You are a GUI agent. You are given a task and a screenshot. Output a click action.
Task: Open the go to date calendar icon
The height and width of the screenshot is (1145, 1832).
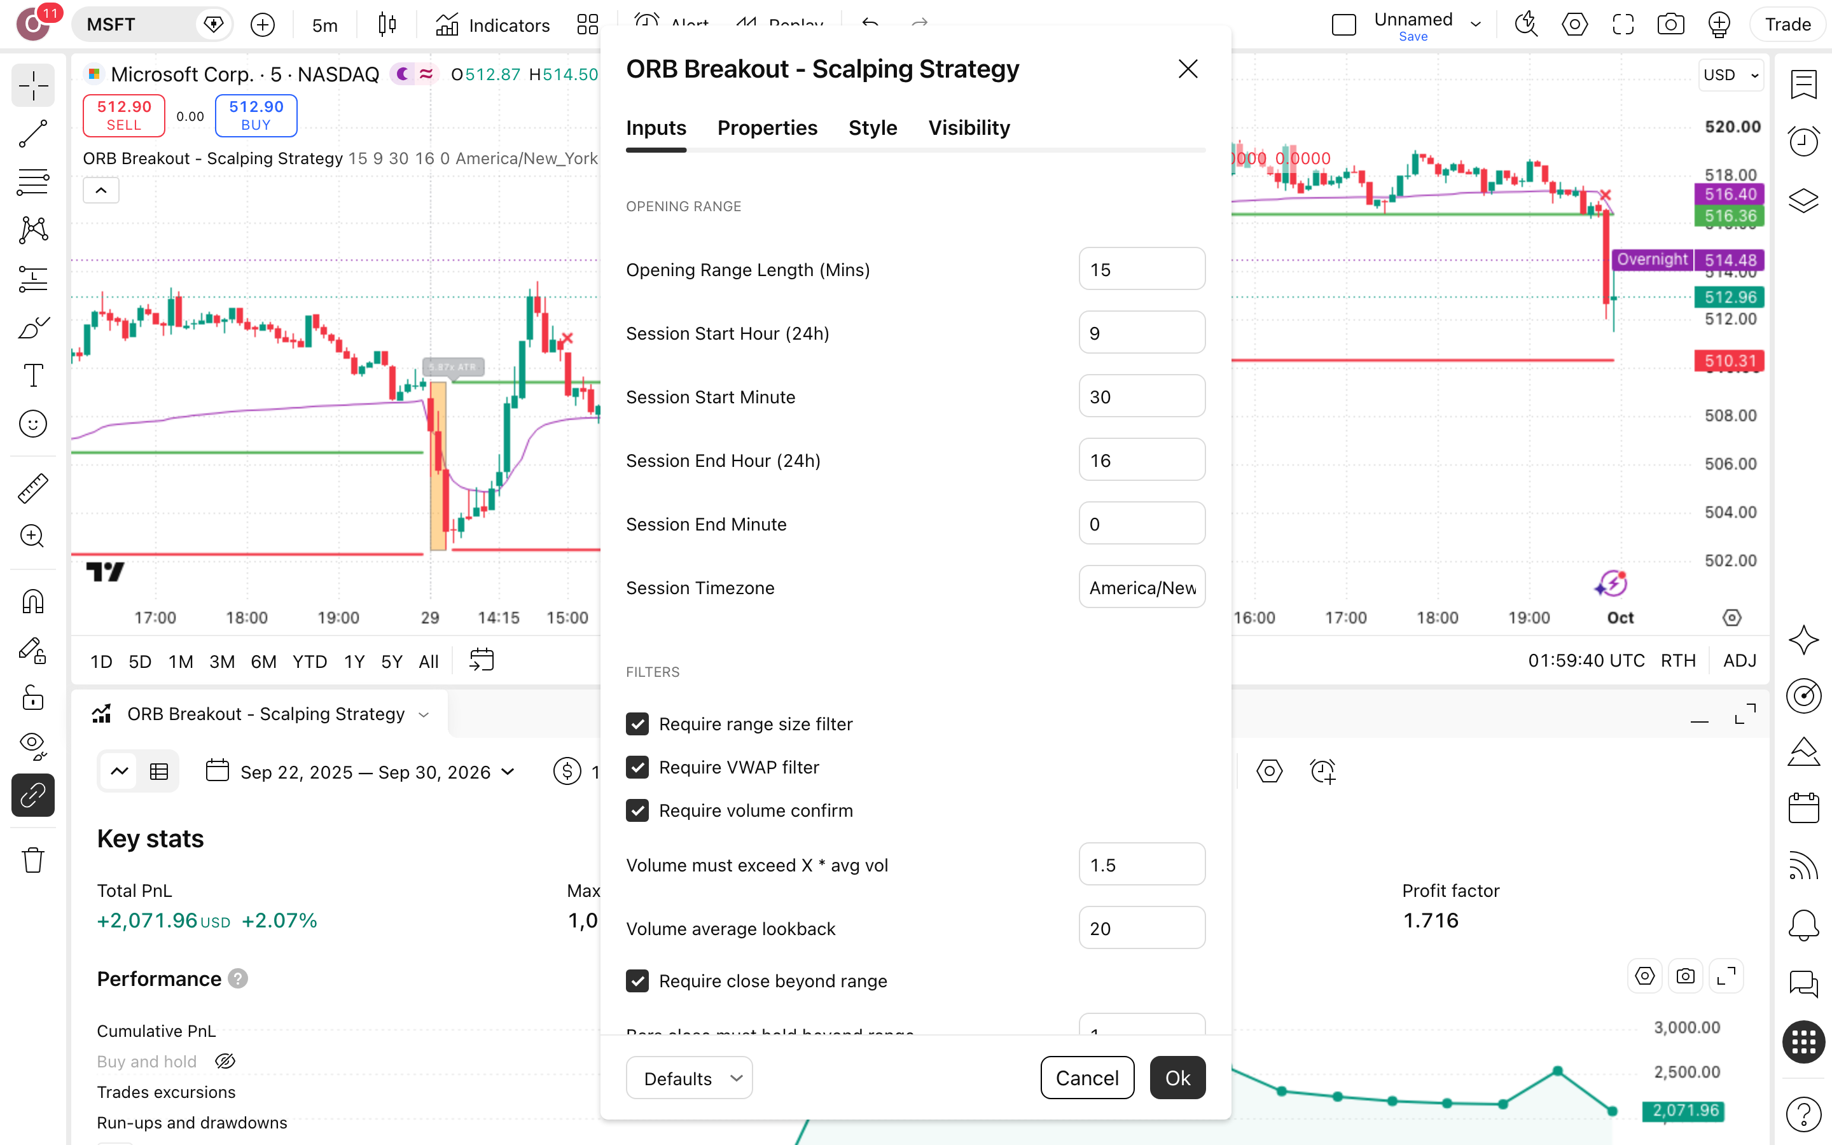[482, 660]
